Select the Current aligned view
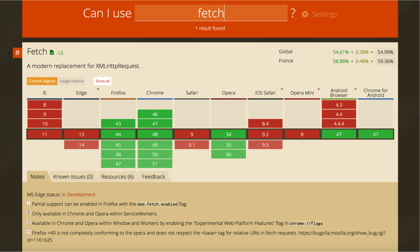The width and height of the screenshot is (420, 252). (42, 81)
